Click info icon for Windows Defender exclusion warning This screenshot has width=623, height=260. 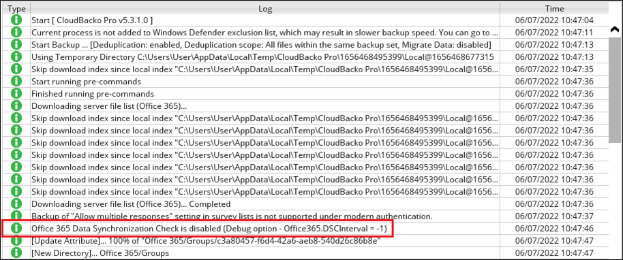pyautogui.click(x=16, y=32)
